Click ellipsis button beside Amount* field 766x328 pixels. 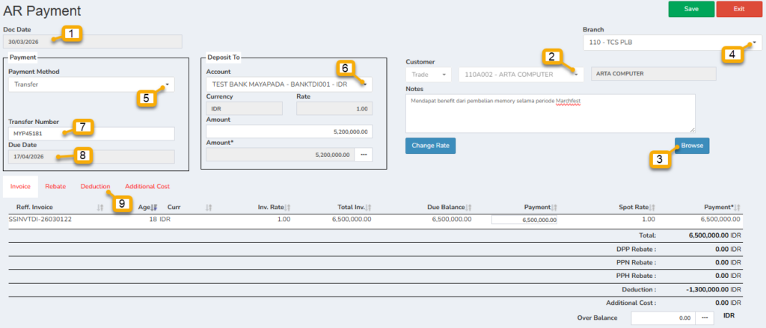(x=363, y=155)
